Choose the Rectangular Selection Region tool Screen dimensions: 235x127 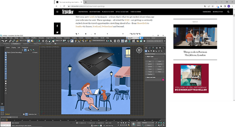click(x=35, y=41)
